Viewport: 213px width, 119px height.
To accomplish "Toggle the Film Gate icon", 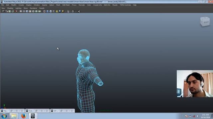I will pyautogui.click(x=24, y=11).
